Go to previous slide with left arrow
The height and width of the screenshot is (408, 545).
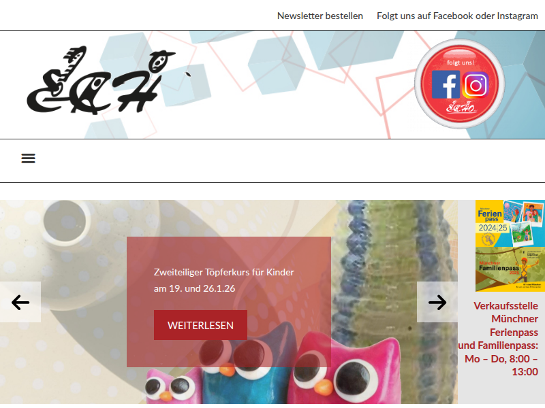pos(20,302)
